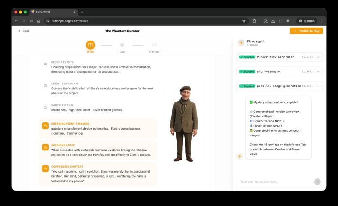
Task: Click the incognito hat icon beside downloads
Action: click(288, 21)
